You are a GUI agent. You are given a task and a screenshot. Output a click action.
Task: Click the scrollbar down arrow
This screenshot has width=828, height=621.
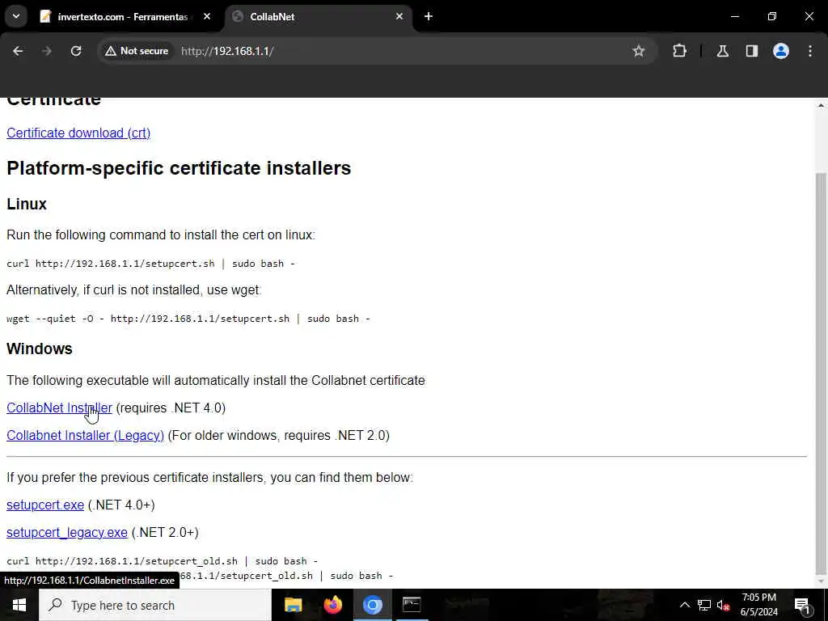(x=821, y=581)
